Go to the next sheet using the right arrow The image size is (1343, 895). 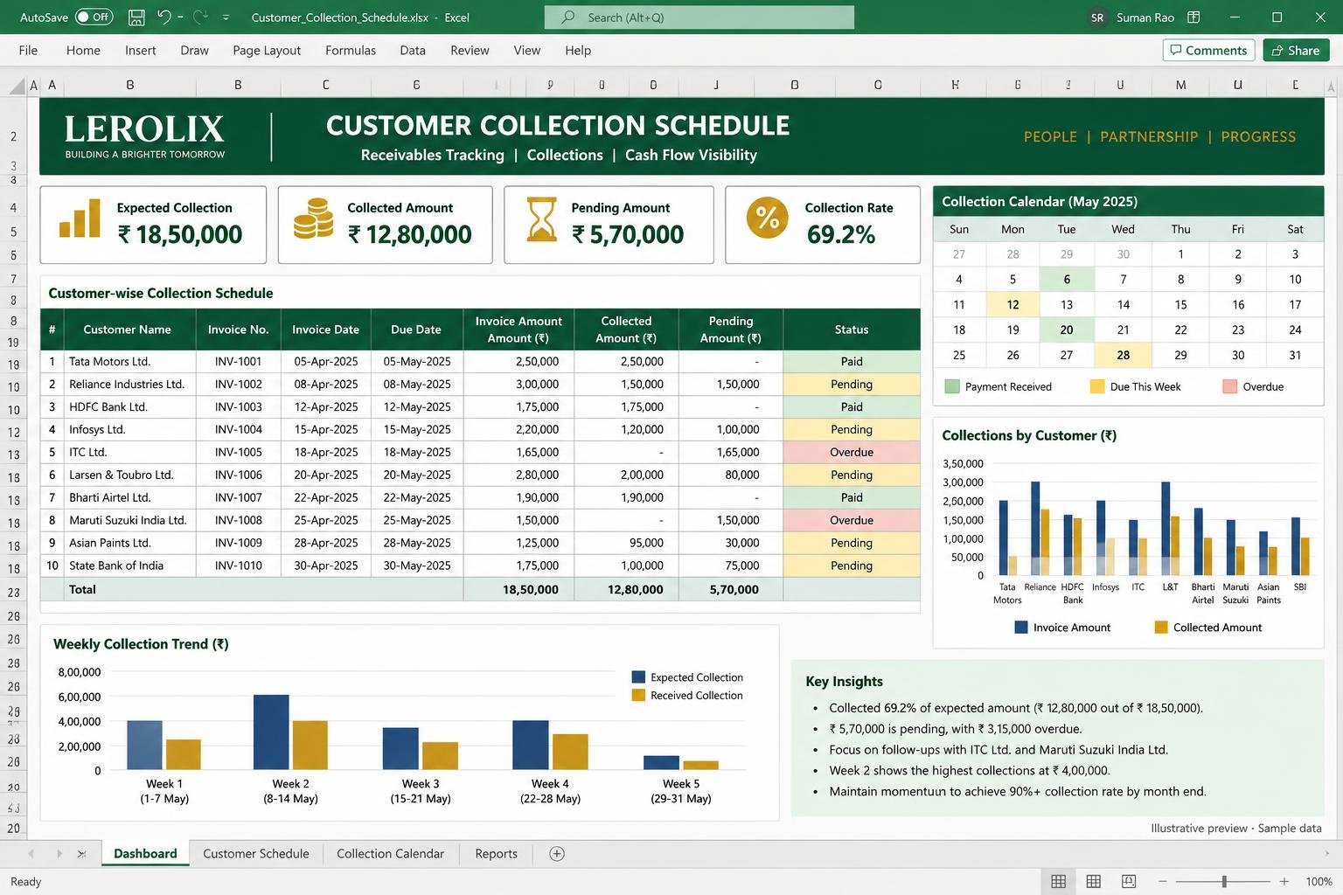(x=59, y=854)
